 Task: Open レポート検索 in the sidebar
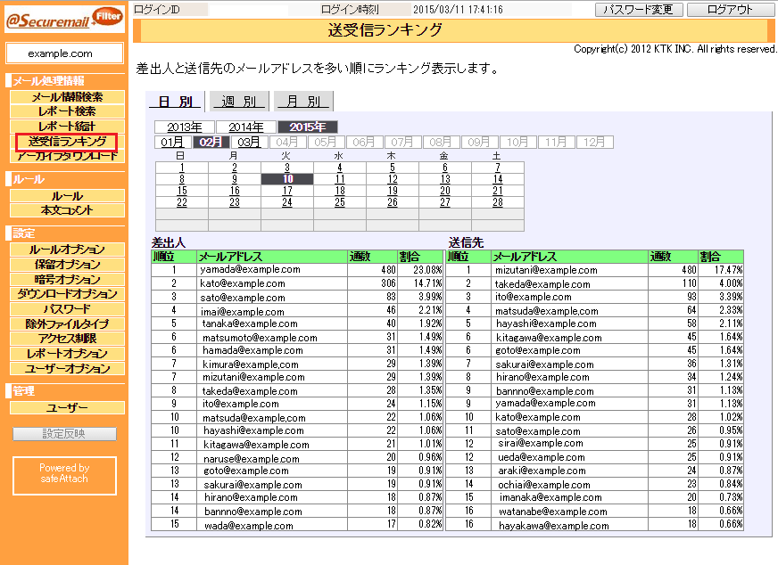(67, 111)
